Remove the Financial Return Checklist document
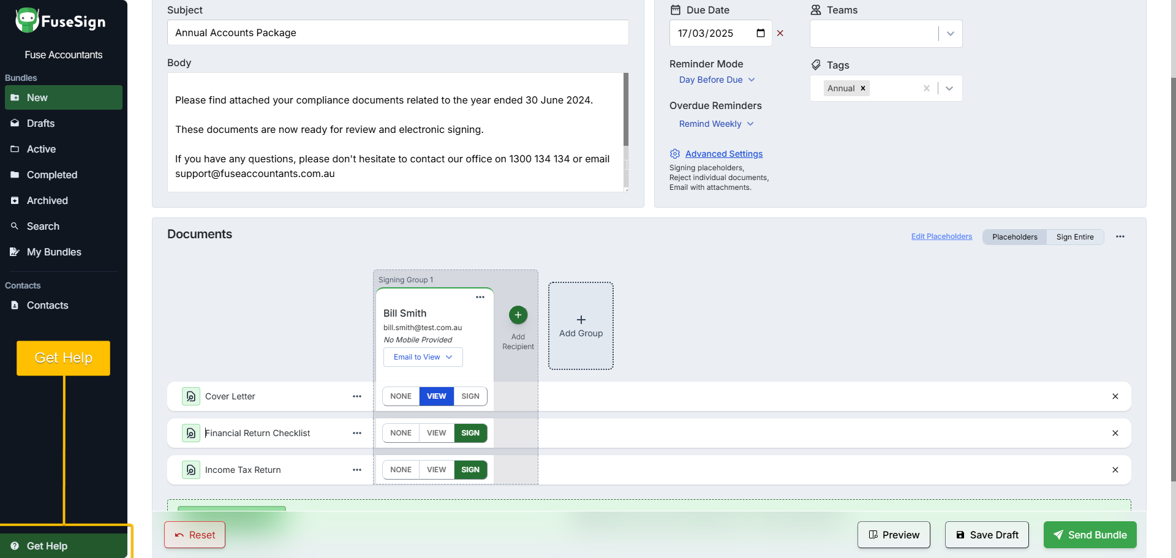Image resolution: width=1176 pixels, height=558 pixels. pyautogui.click(x=1115, y=433)
